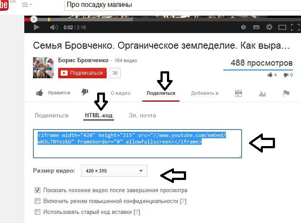This screenshot has width=301, height=223.
Task: Open the Размер видео 420 × 315 dropdown
Action: pyautogui.click(x=114, y=171)
